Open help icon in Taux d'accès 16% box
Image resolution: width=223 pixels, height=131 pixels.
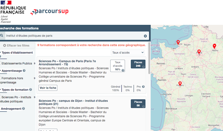123,70
